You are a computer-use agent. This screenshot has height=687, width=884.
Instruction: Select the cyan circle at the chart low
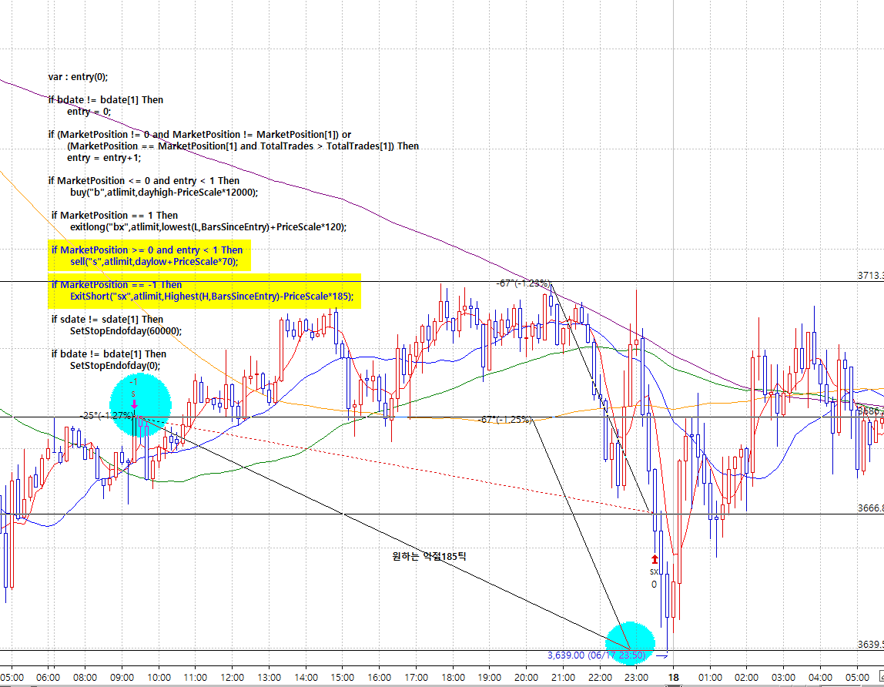[x=630, y=642]
